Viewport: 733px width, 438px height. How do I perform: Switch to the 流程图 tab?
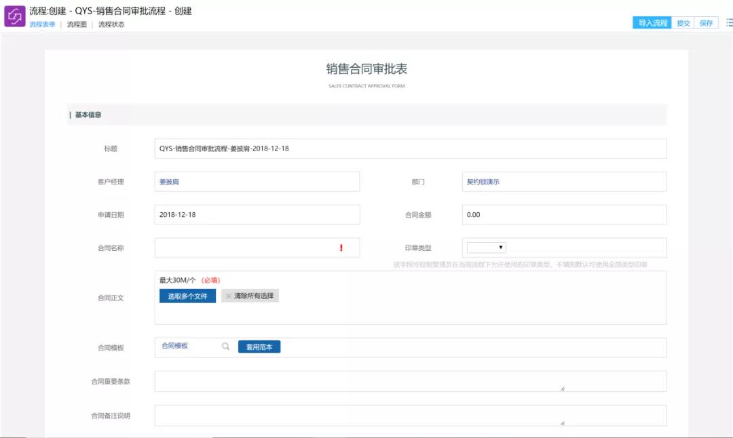click(77, 24)
